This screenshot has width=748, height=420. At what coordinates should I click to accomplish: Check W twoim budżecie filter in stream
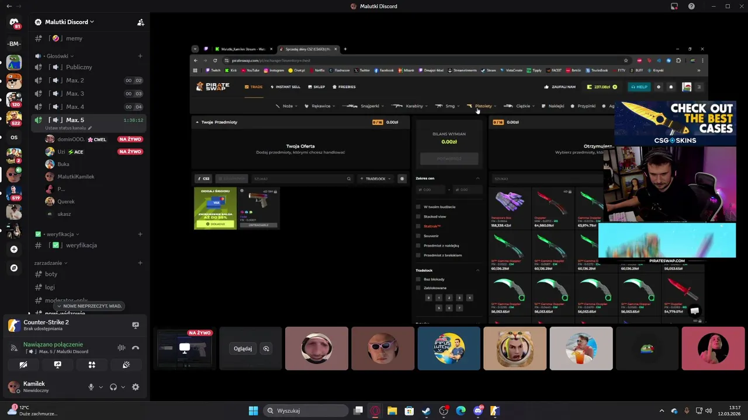(418, 206)
